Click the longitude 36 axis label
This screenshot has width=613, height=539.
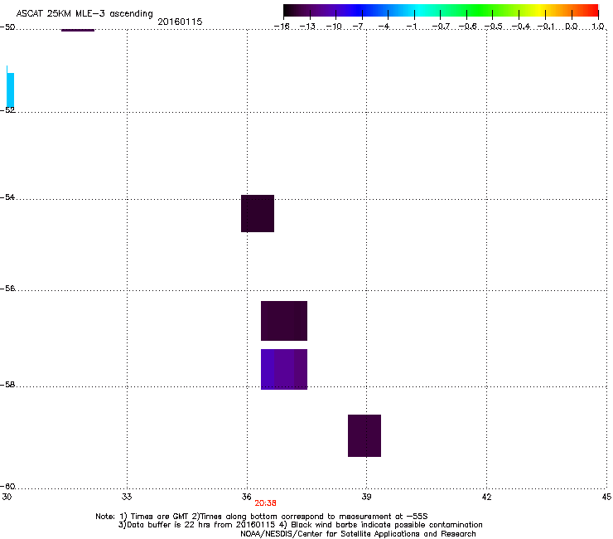click(246, 497)
